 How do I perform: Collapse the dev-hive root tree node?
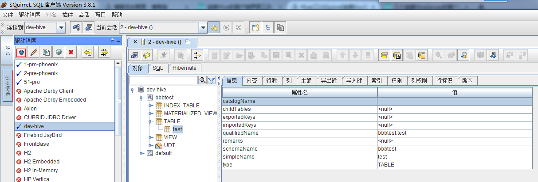pos(133,90)
